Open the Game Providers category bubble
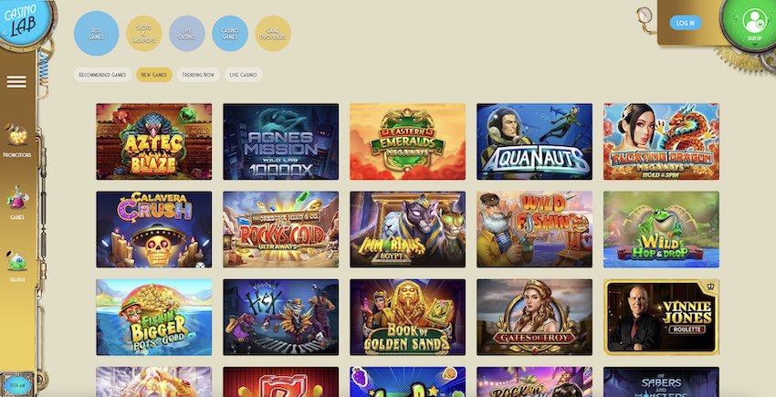The image size is (776, 397). [273, 33]
